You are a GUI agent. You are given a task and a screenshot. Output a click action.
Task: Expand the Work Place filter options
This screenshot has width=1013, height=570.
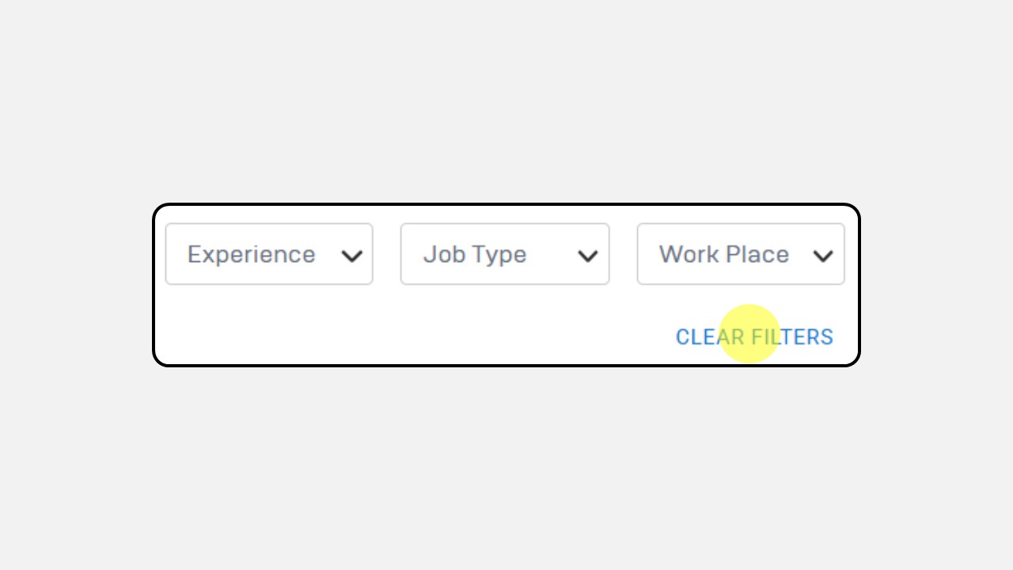coord(741,254)
